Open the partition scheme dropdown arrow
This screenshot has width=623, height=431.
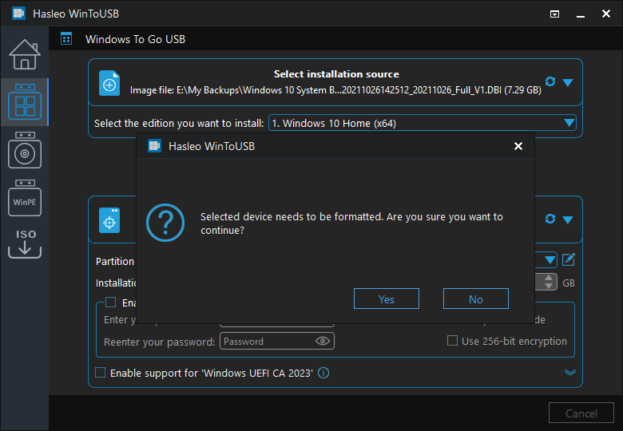click(550, 260)
